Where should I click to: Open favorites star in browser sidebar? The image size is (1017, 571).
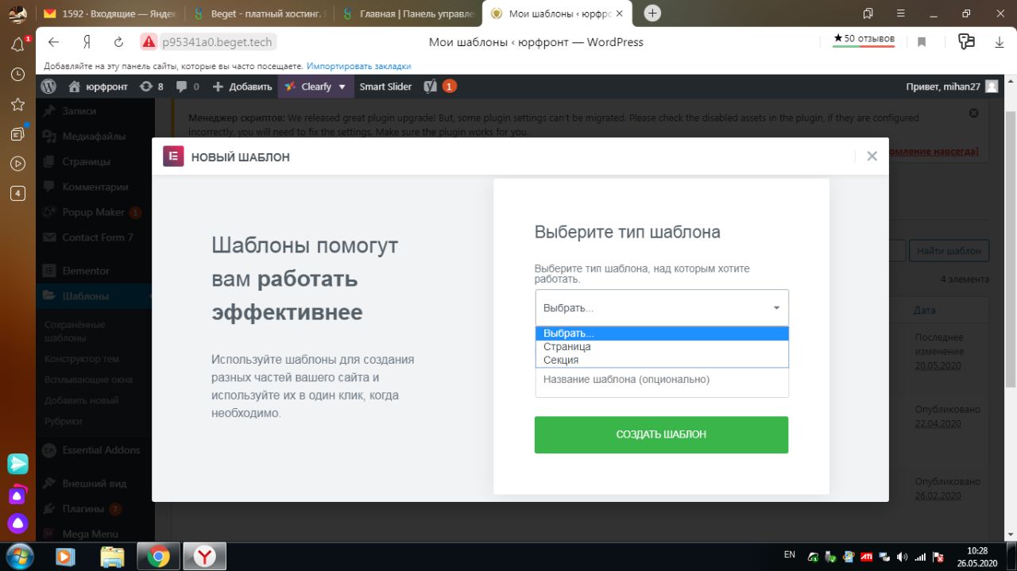point(17,105)
